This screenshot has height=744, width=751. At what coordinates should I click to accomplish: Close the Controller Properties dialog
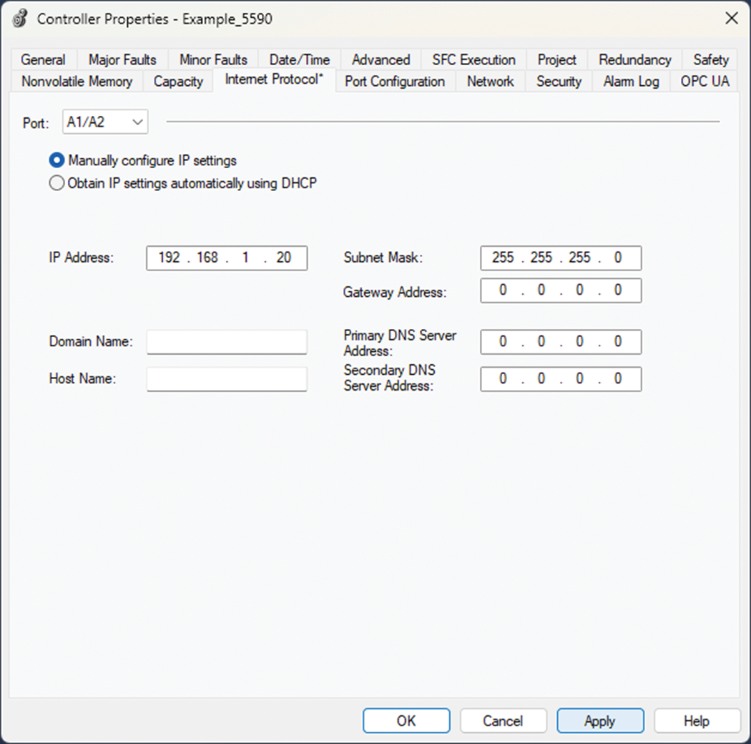tap(731, 19)
